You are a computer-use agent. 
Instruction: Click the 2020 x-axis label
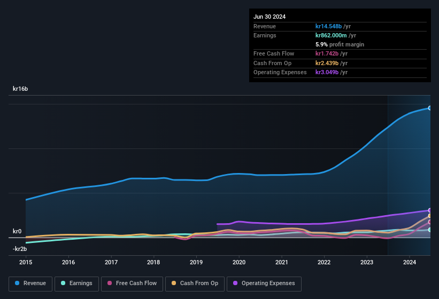click(x=239, y=262)
